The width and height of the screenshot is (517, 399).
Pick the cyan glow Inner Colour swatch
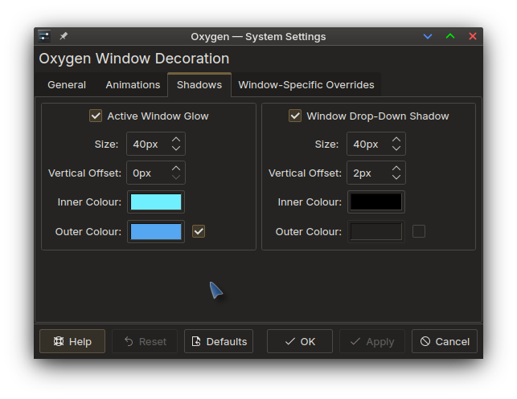156,202
